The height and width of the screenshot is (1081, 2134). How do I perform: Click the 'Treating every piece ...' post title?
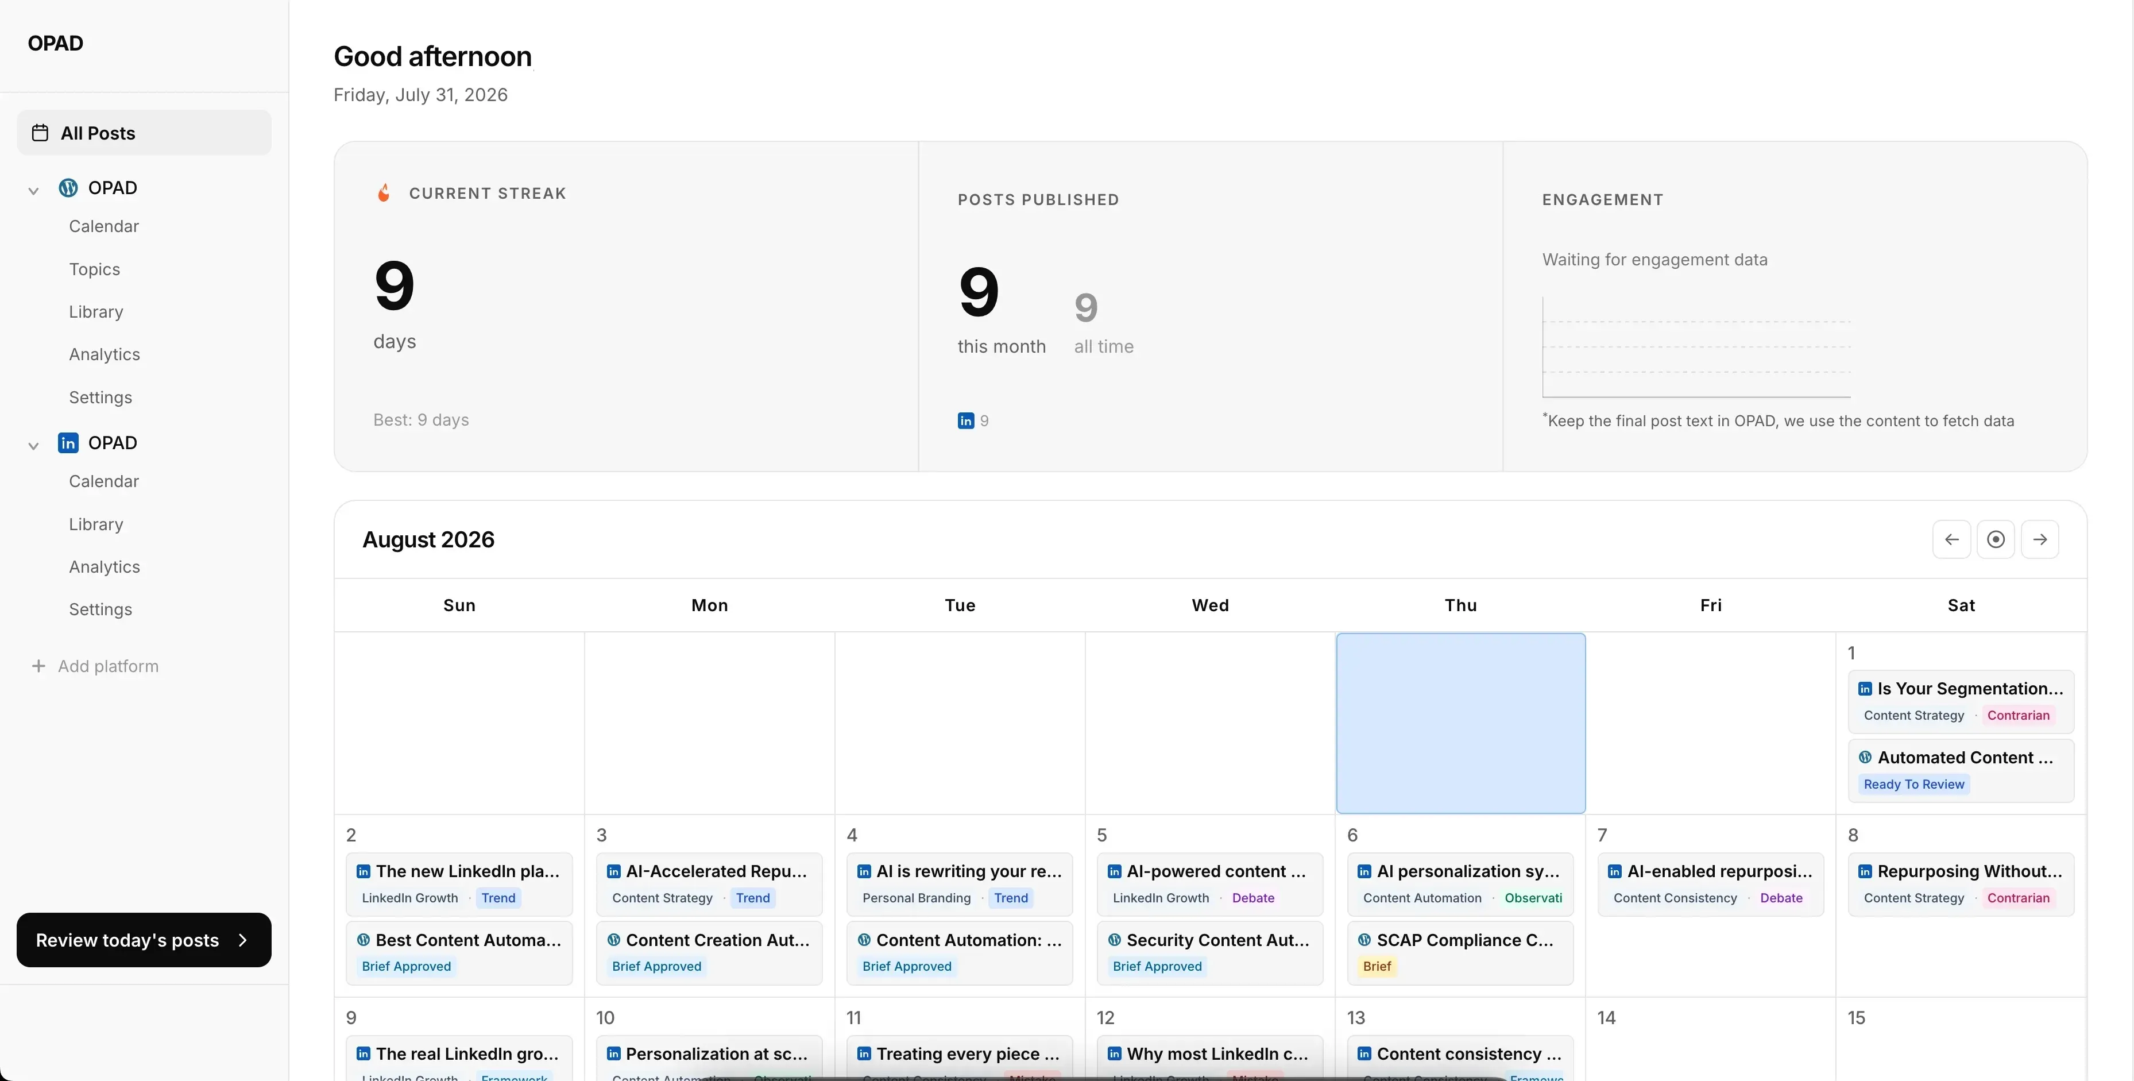click(x=968, y=1053)
